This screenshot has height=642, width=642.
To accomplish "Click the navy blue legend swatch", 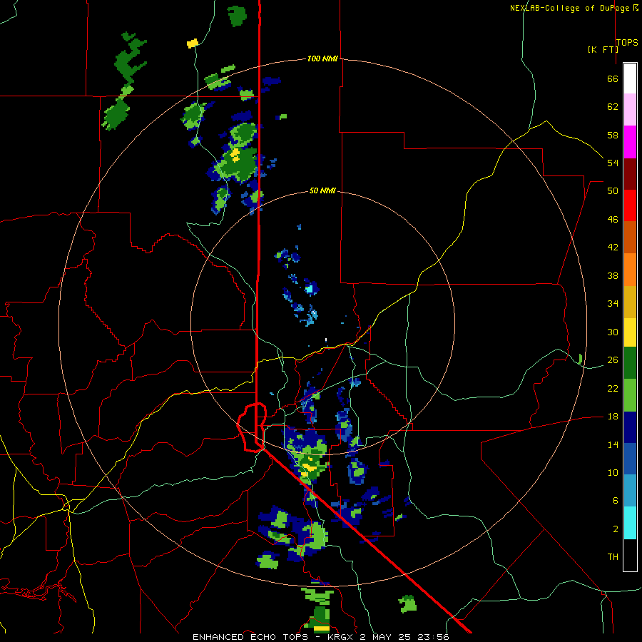I will pos(630,427).
